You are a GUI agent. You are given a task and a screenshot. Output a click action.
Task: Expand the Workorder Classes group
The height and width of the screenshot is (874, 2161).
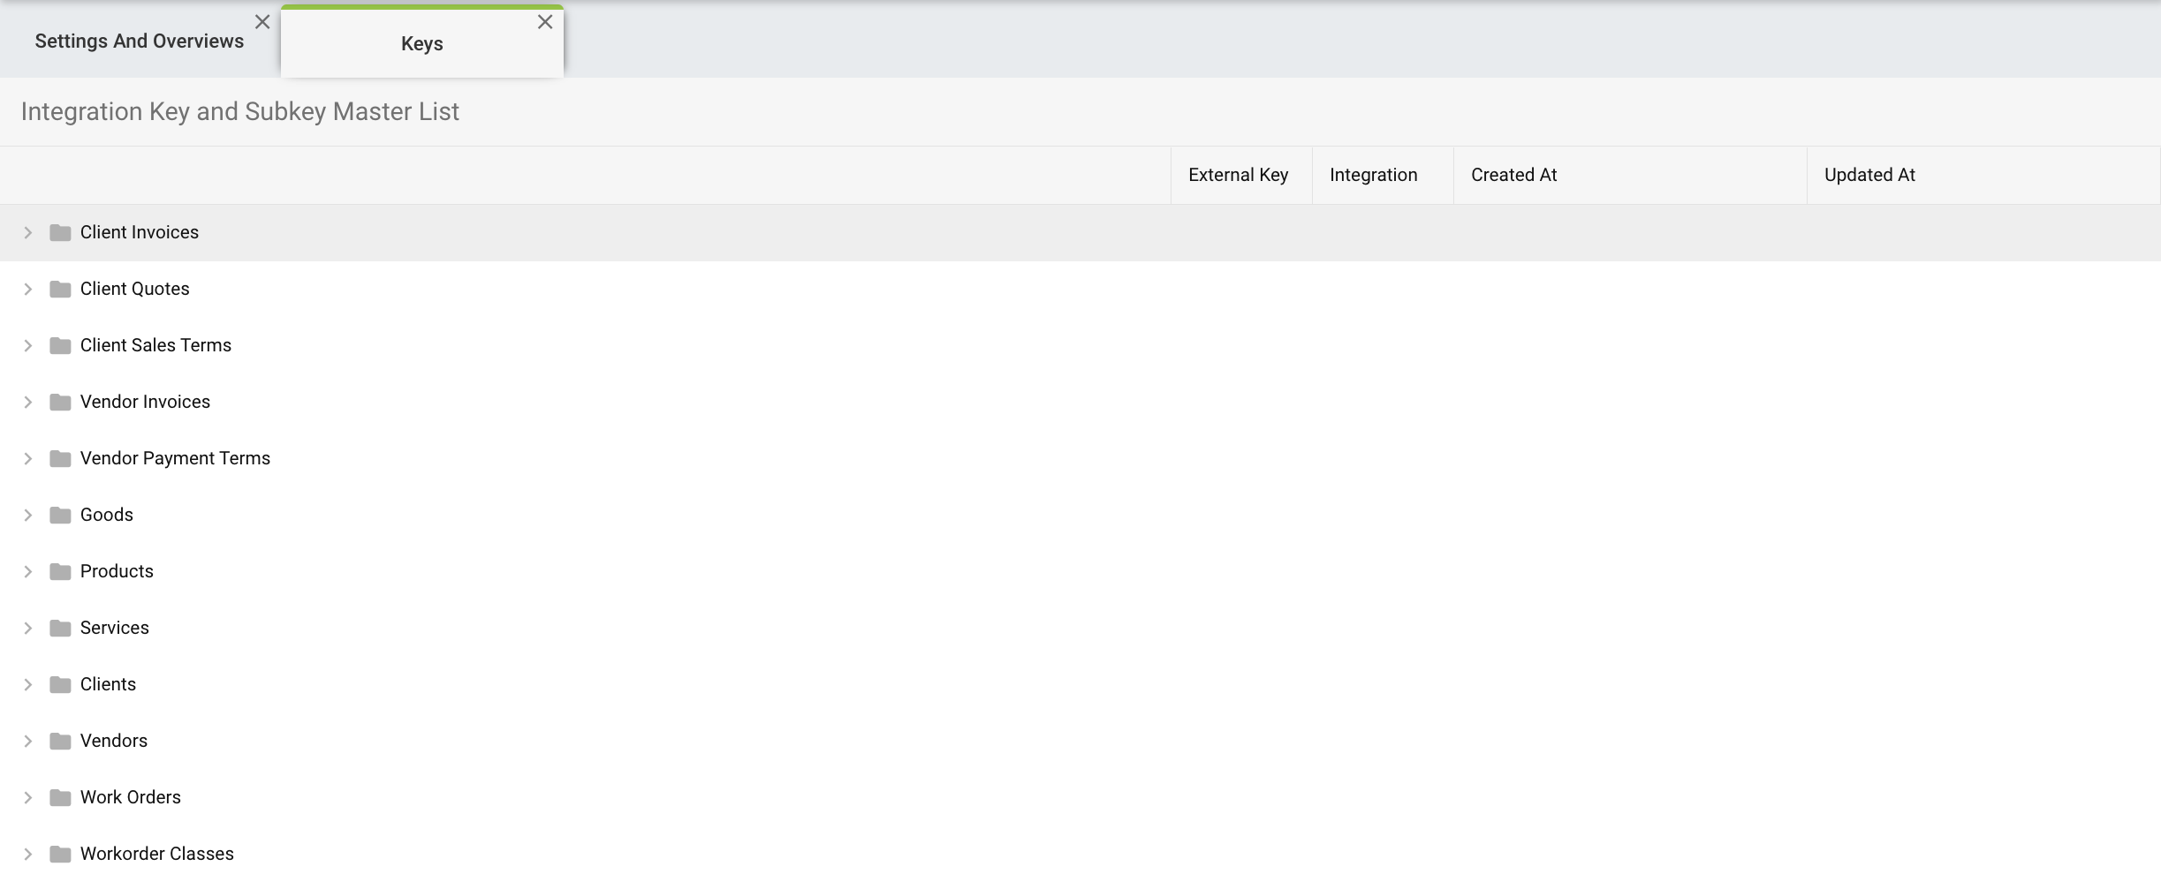[27, 854]
